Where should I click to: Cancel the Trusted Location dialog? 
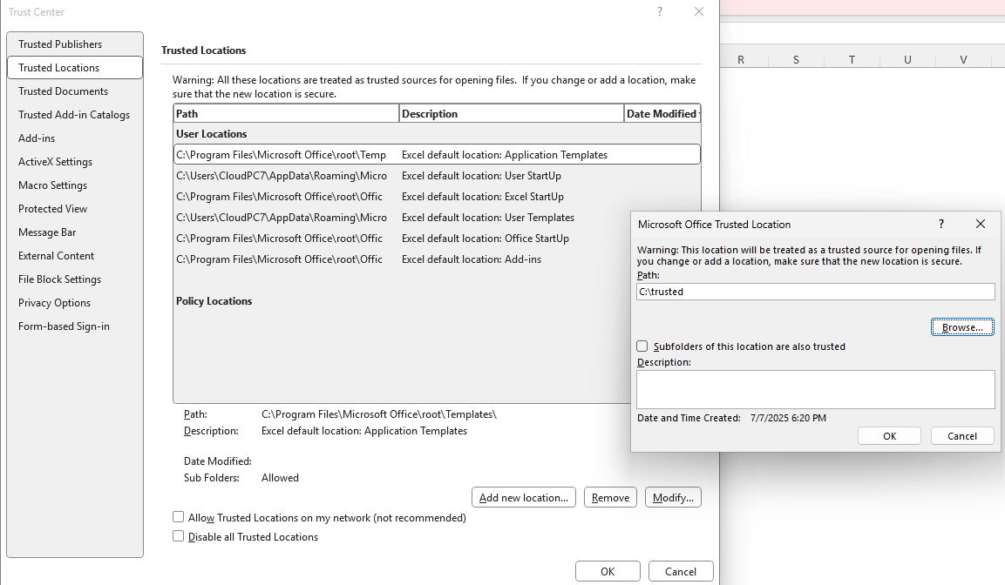point(962,436)
